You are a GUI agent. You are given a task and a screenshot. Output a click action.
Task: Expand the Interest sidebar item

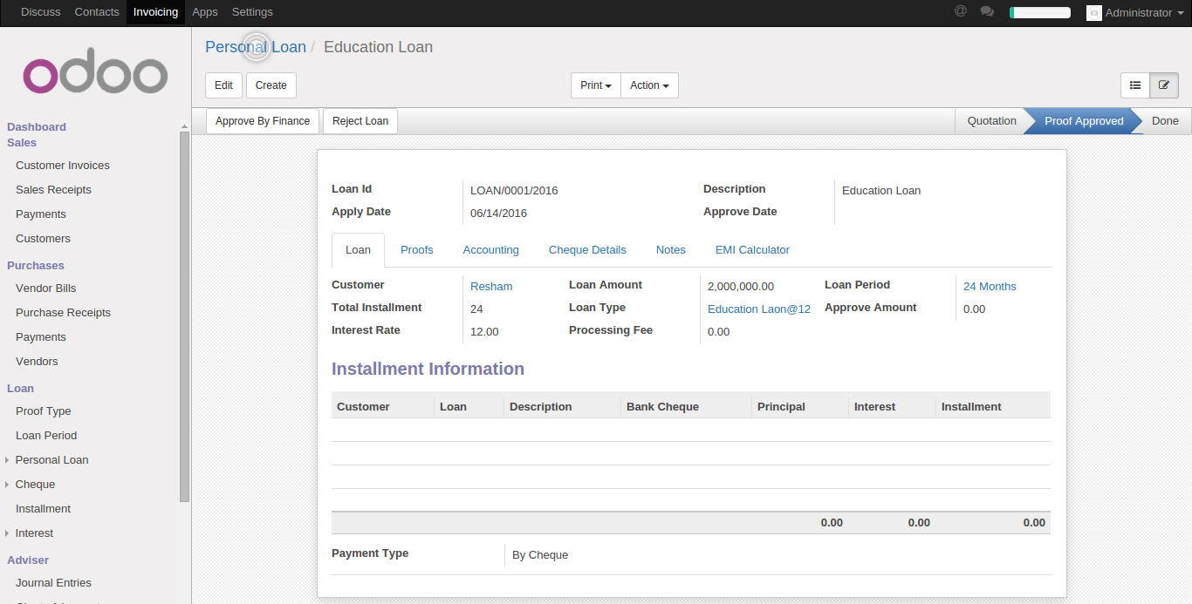(x=34, y=533)
